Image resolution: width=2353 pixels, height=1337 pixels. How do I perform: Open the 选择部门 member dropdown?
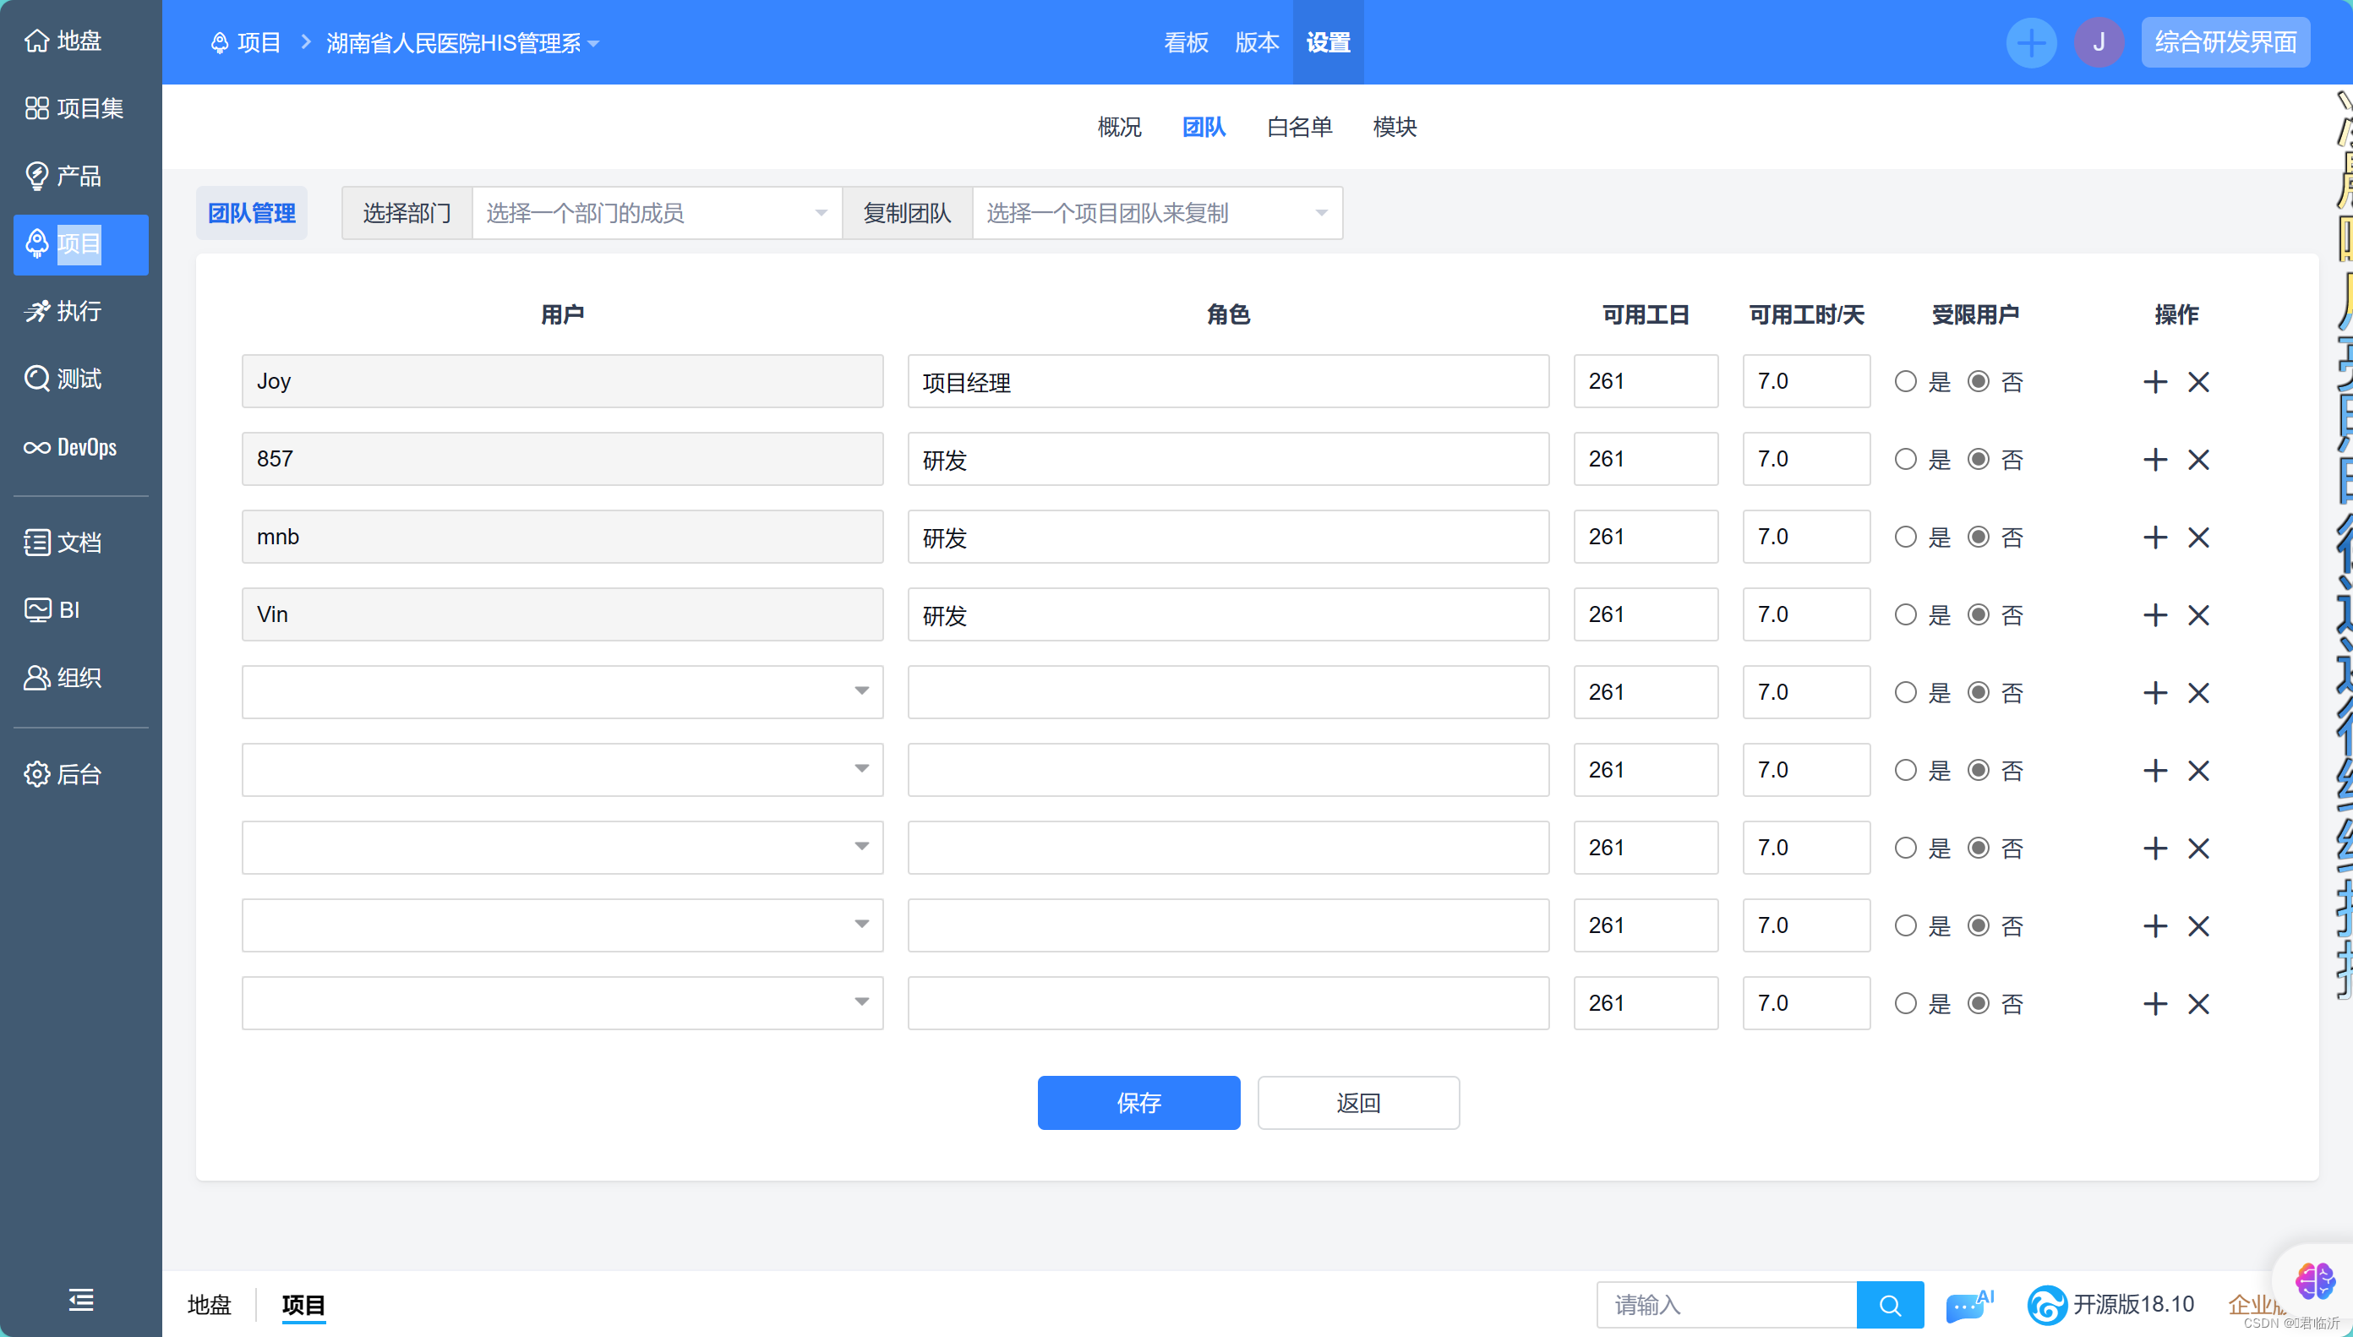pos(657,214)
